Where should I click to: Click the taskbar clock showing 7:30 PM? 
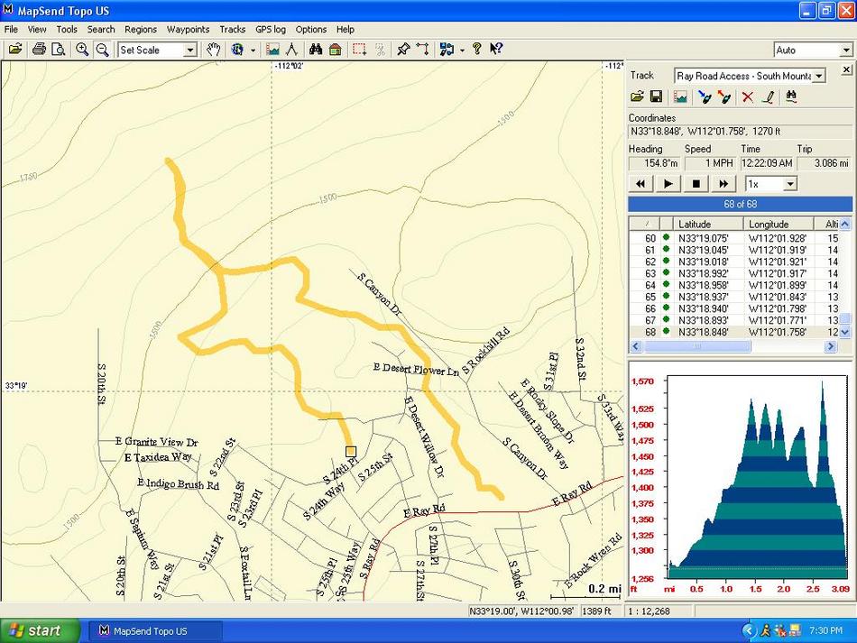tap(825, 631)
